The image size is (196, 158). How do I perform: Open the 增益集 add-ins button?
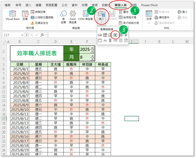[x=63, y=17]
